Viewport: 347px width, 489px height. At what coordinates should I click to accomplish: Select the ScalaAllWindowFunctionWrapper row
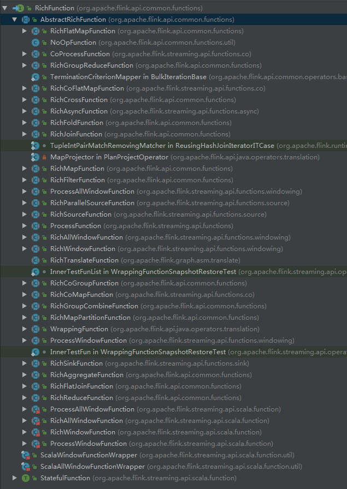tap(173, 467)
